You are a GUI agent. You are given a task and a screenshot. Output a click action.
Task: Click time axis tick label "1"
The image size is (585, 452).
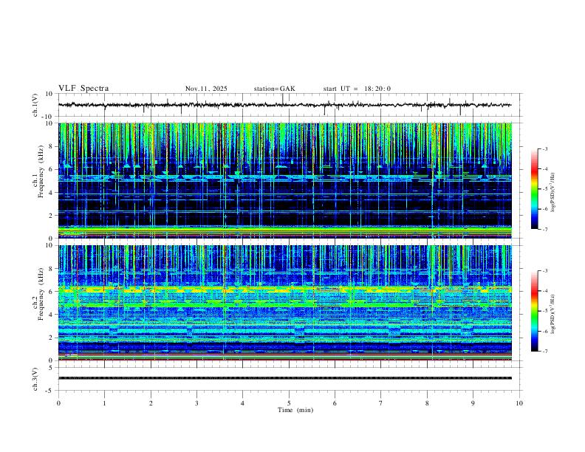coord(104,403)
